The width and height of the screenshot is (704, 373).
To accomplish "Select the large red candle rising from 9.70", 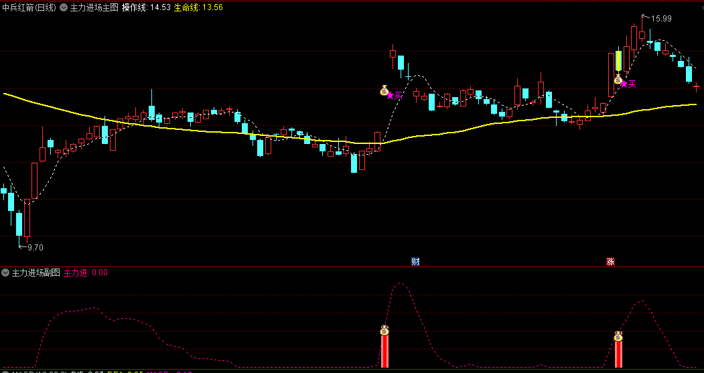I will [x=27, y=218].
